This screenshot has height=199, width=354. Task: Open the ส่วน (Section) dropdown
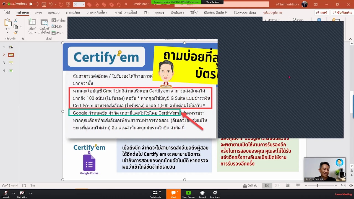[x=58, y=33]
